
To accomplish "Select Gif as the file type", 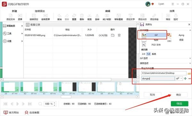I will point(154,35).
